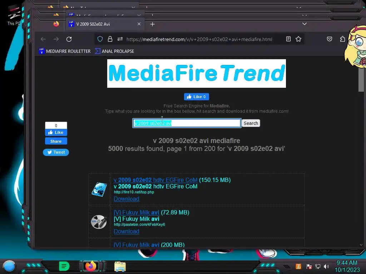The width and height of the screenshot is (366, 274).
Task: Click the Like 0 button under logo
Action: click(197, 97)
